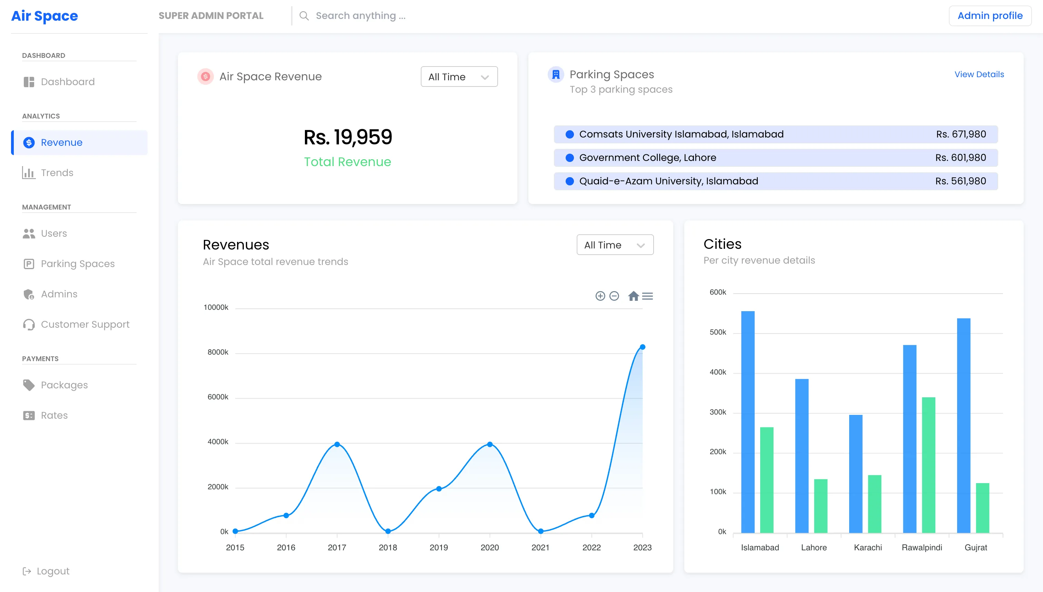This screenshot has width=1043, height=592.
Task: Open the Air Space Revenue All Time dropdown
Action: (x=459, y=77)
